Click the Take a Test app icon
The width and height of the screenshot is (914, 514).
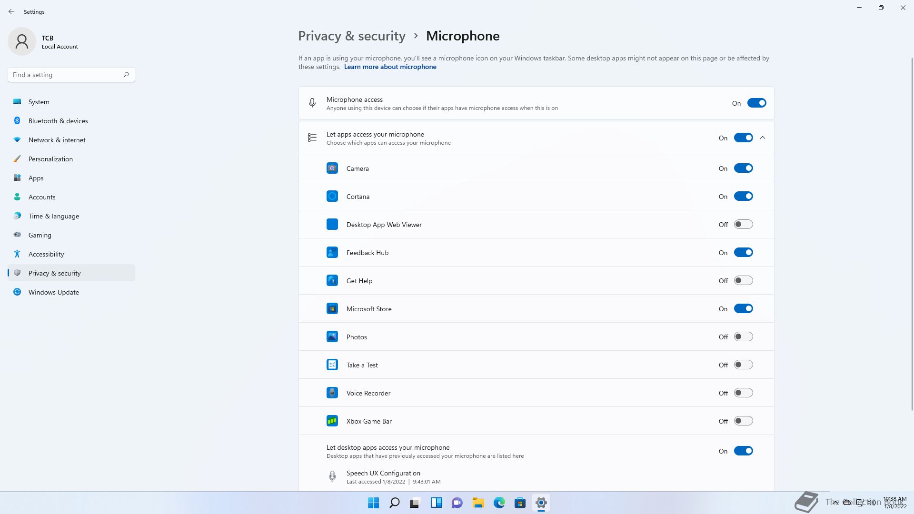click(x=332, y=365)
